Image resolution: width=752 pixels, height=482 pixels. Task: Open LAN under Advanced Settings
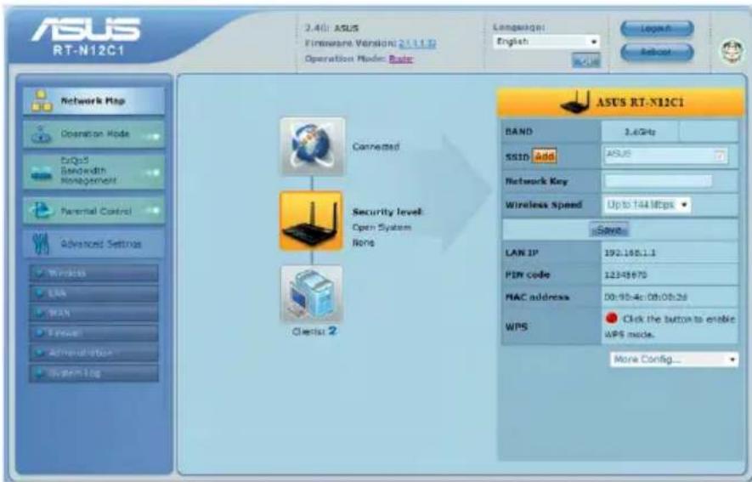pos(93,293)
